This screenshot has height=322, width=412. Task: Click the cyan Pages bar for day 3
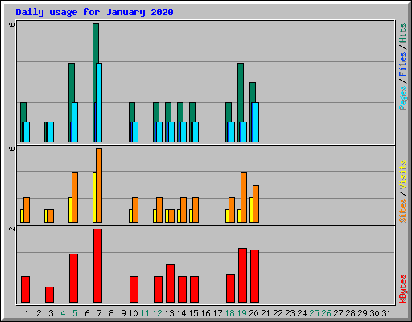tap(51, 132)
